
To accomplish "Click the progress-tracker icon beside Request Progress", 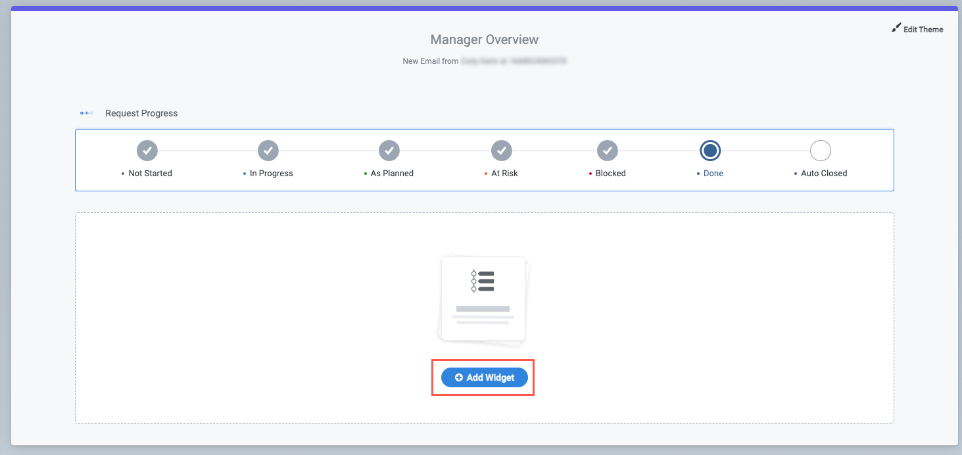I will (86, 112).
